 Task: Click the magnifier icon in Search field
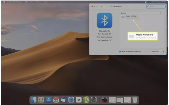click(148, 6)
